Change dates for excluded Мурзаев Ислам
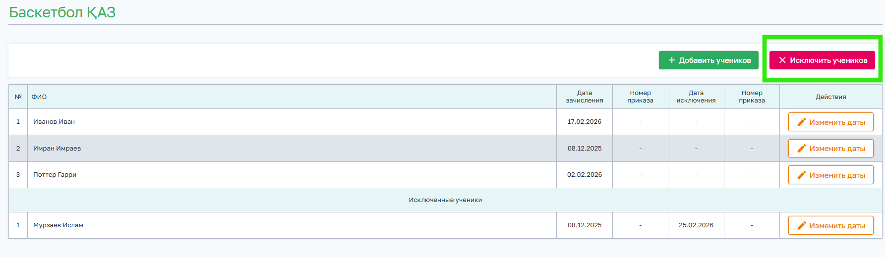The width and height of the screenshot is (885, 257). click(830, 226)
